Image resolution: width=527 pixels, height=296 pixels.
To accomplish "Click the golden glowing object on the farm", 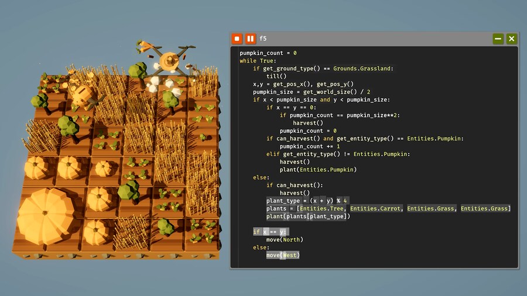I will 84,94.
